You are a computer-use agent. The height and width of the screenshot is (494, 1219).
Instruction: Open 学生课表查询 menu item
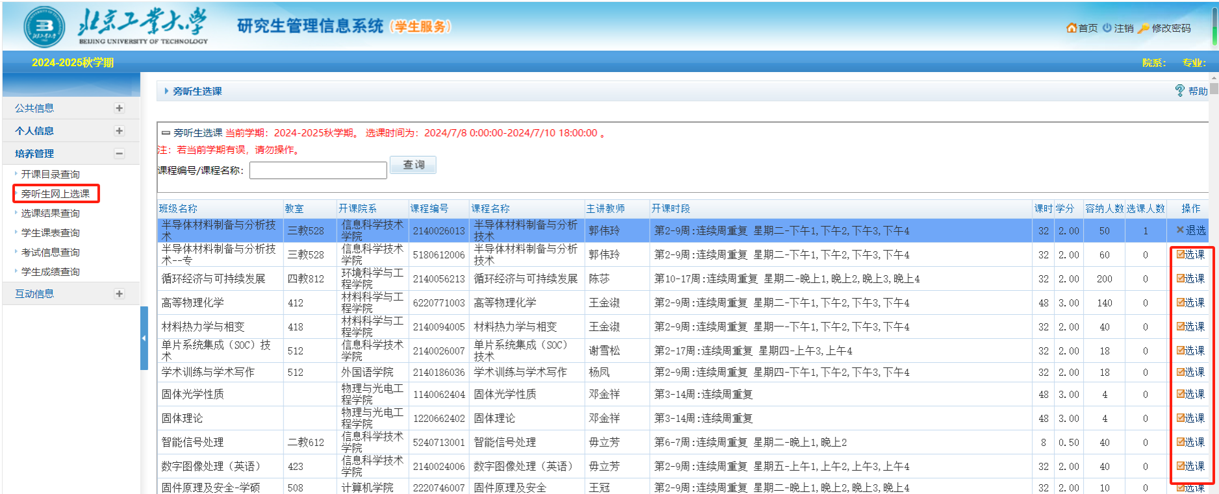click(50, 232)
